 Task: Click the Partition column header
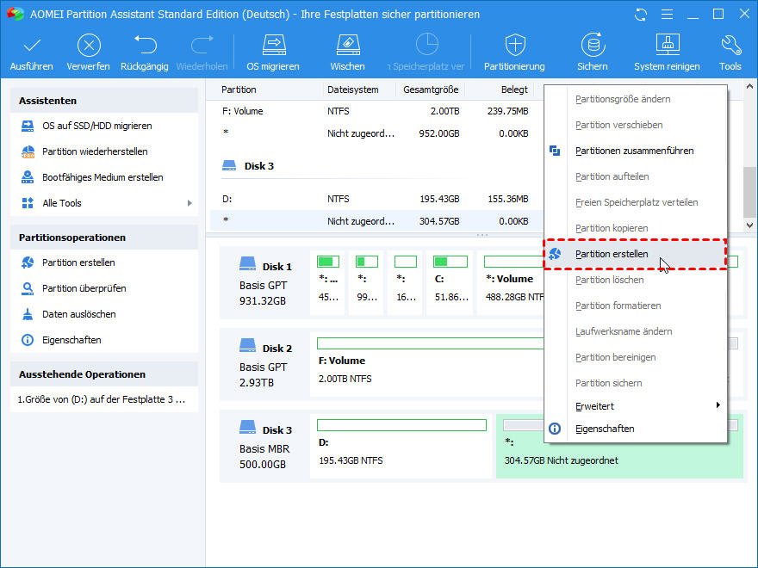(239, 90)
